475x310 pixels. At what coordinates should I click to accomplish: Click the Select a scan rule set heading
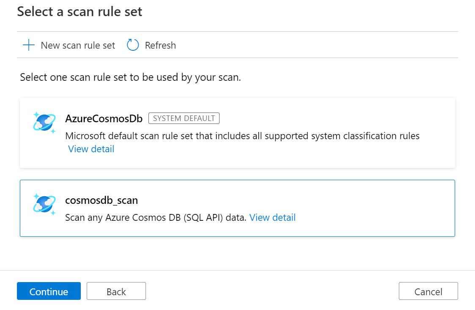80,11
